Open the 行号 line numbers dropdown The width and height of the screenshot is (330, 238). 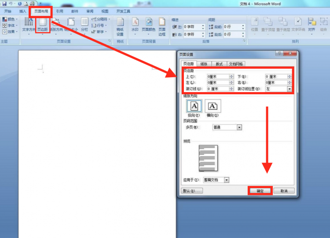(99, 26)
